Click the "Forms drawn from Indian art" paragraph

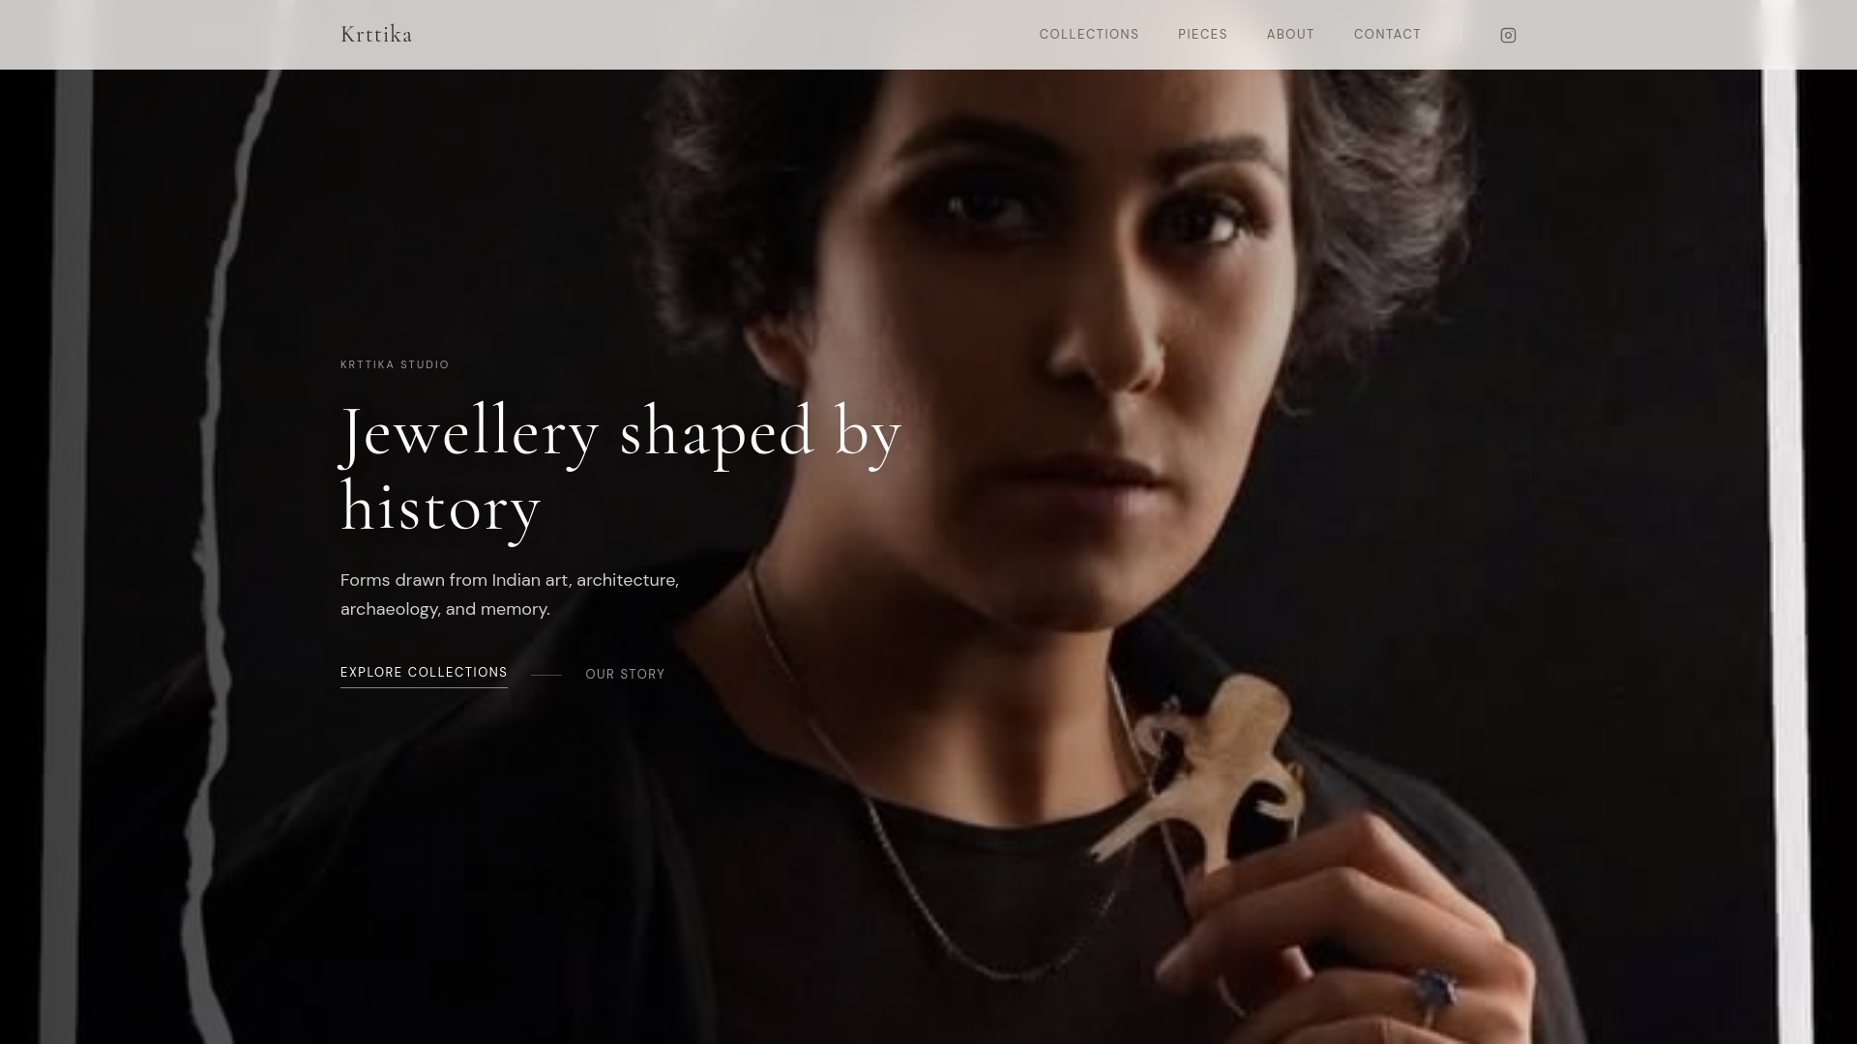pos(510,594)
